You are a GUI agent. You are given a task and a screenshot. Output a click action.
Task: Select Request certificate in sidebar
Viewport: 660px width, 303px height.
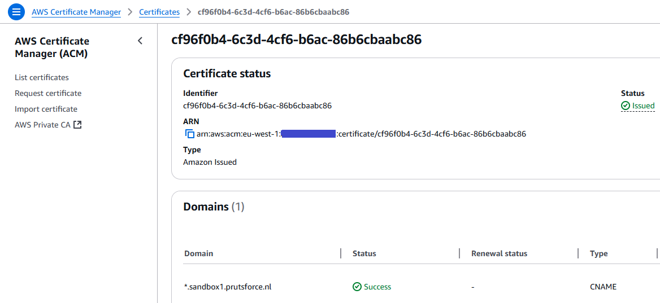pos(48,93)
